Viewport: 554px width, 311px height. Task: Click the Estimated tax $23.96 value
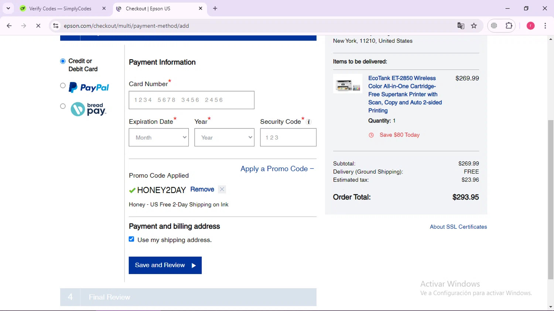coord(470,180)
